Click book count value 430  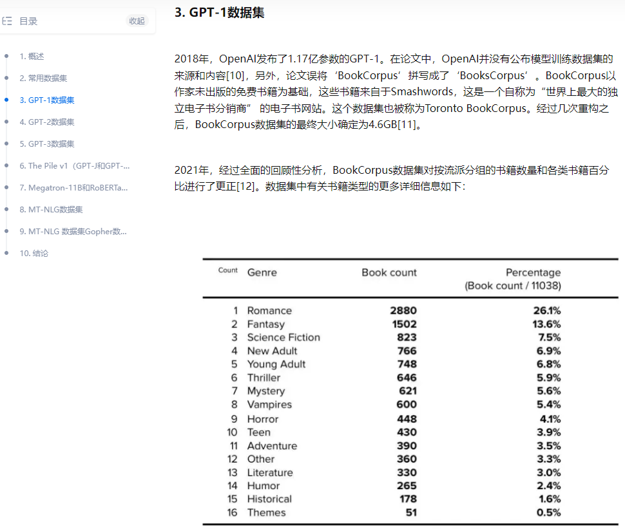(x=407, y=432)
